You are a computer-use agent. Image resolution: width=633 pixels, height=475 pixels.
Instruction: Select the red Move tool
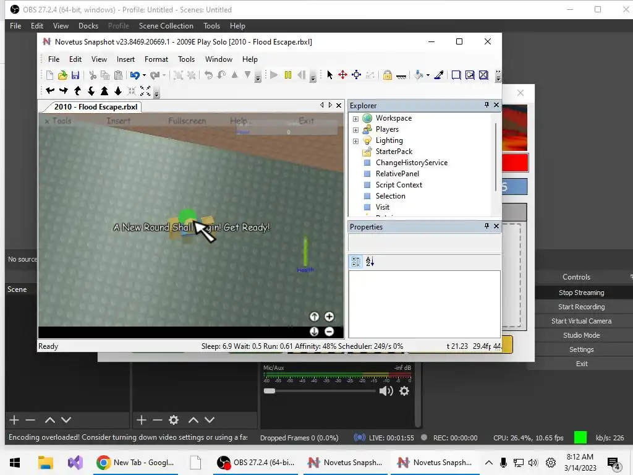click(x=342, y=75)
